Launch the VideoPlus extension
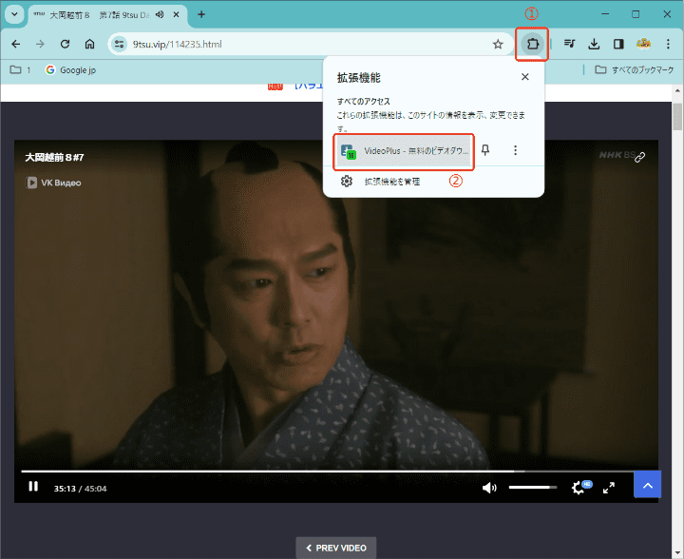This screenshot has width=684, height=559. (404, 151)
